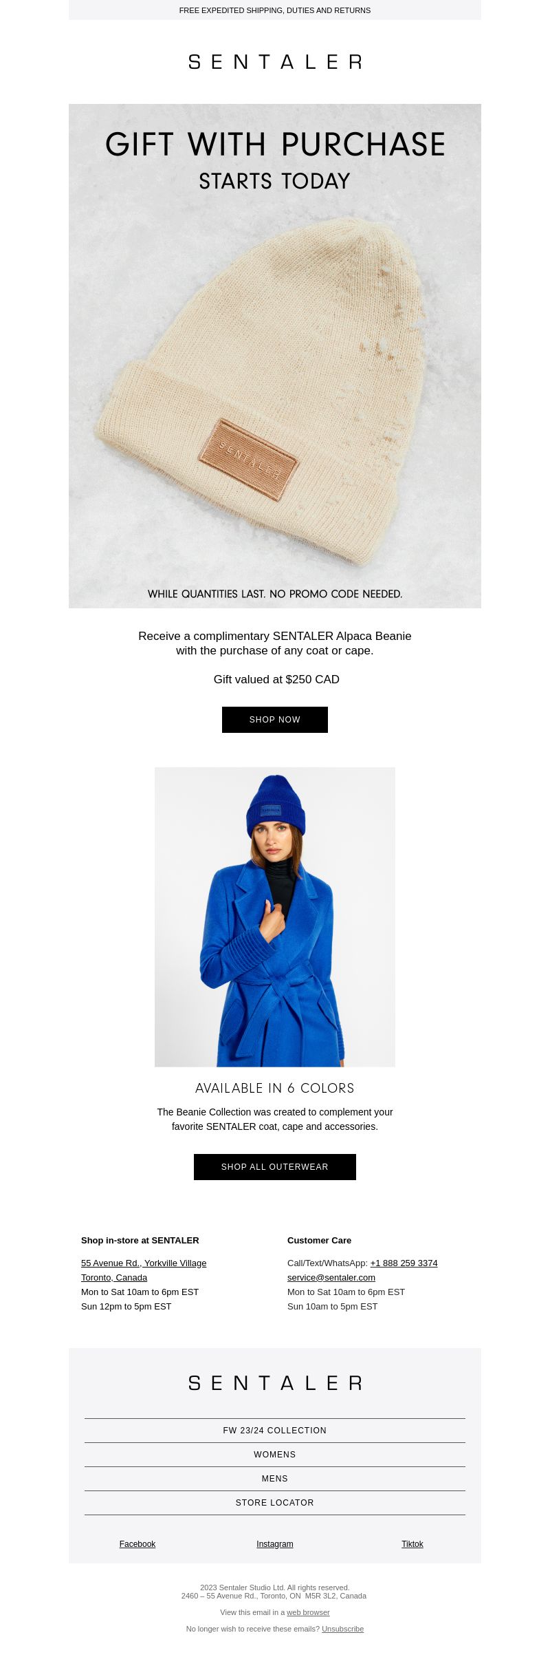Open FW 23/24 COLLECTION menu item
Image resolution: width=550 pixels, height=1668 pixels.
point(275,1431)
